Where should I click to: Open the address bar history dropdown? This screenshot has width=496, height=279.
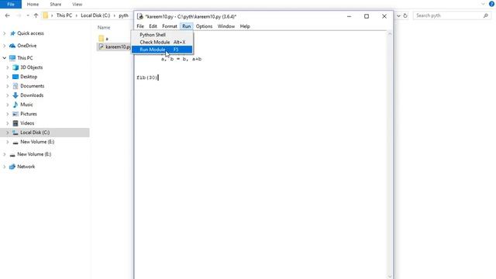pos(398,15)
